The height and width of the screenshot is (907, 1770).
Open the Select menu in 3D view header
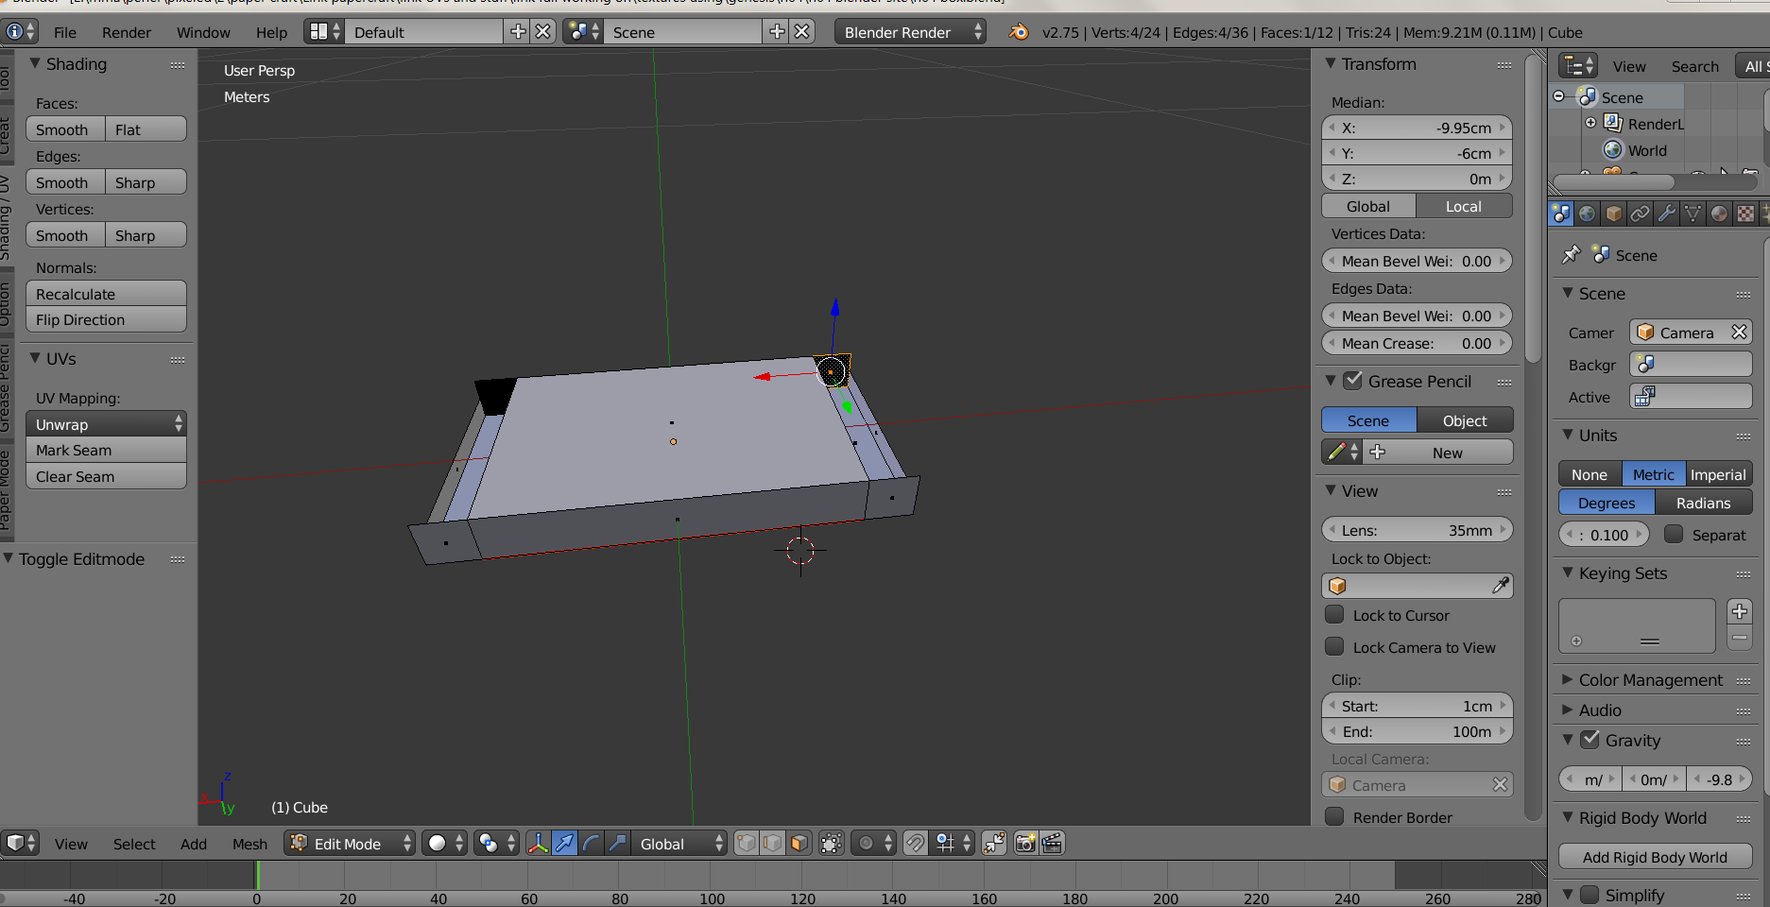134,844
